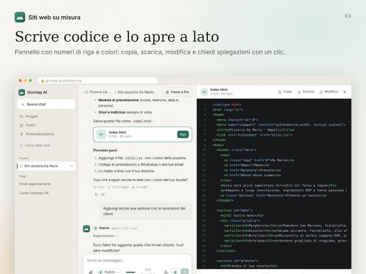The image size is (366, 274).
Task: Click the send arrow button
Action: 185,272
